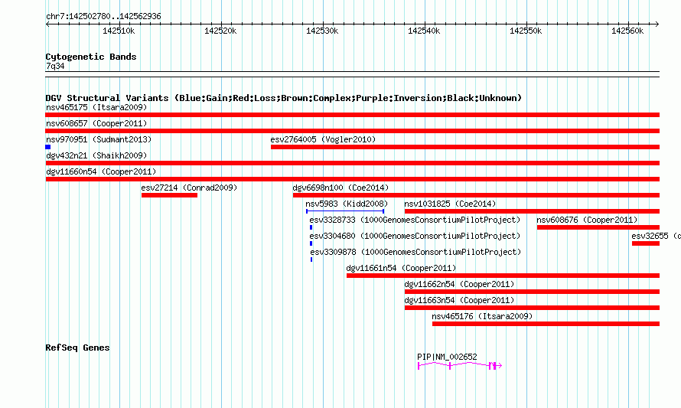Select the red nsv465175 loss bar
The width and height of the screenshot is (681, 408).
point(352,115)
